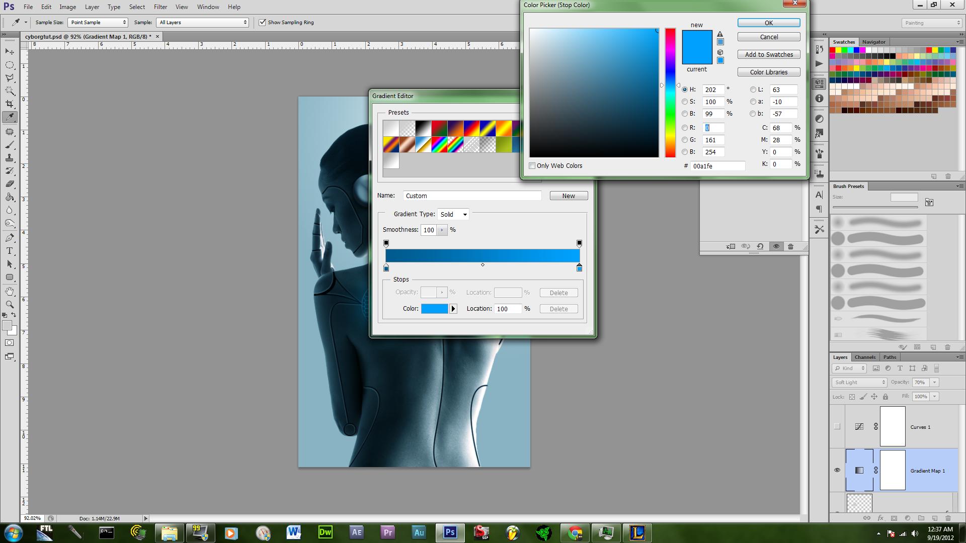The image size is (966, 543).
Task: Switch to Paths tab
Action: click(890, 357)
